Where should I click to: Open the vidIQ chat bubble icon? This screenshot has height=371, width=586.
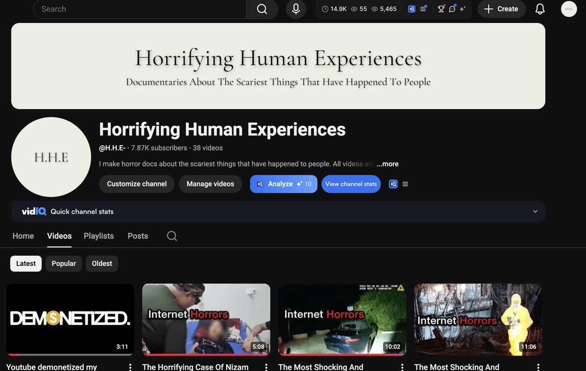(x=452, y=9)
